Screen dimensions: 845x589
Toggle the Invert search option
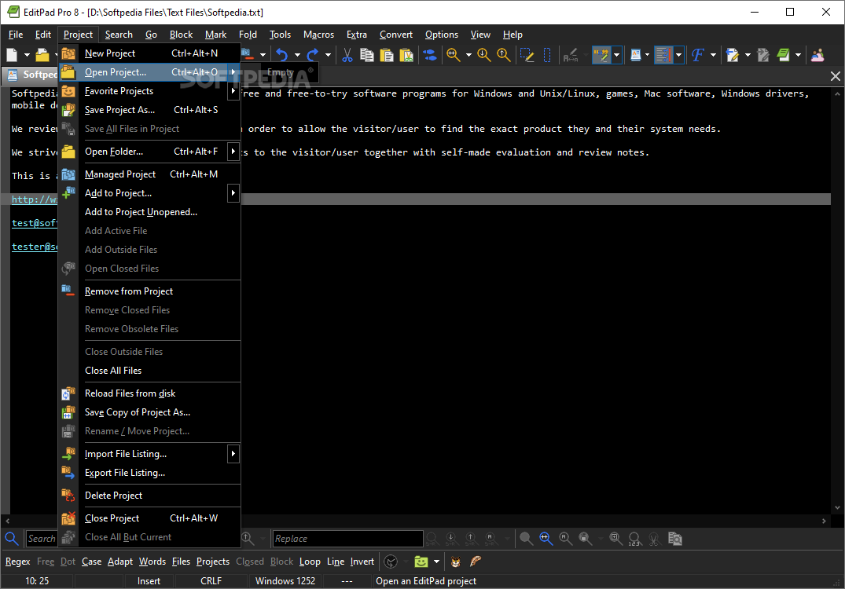362,562
